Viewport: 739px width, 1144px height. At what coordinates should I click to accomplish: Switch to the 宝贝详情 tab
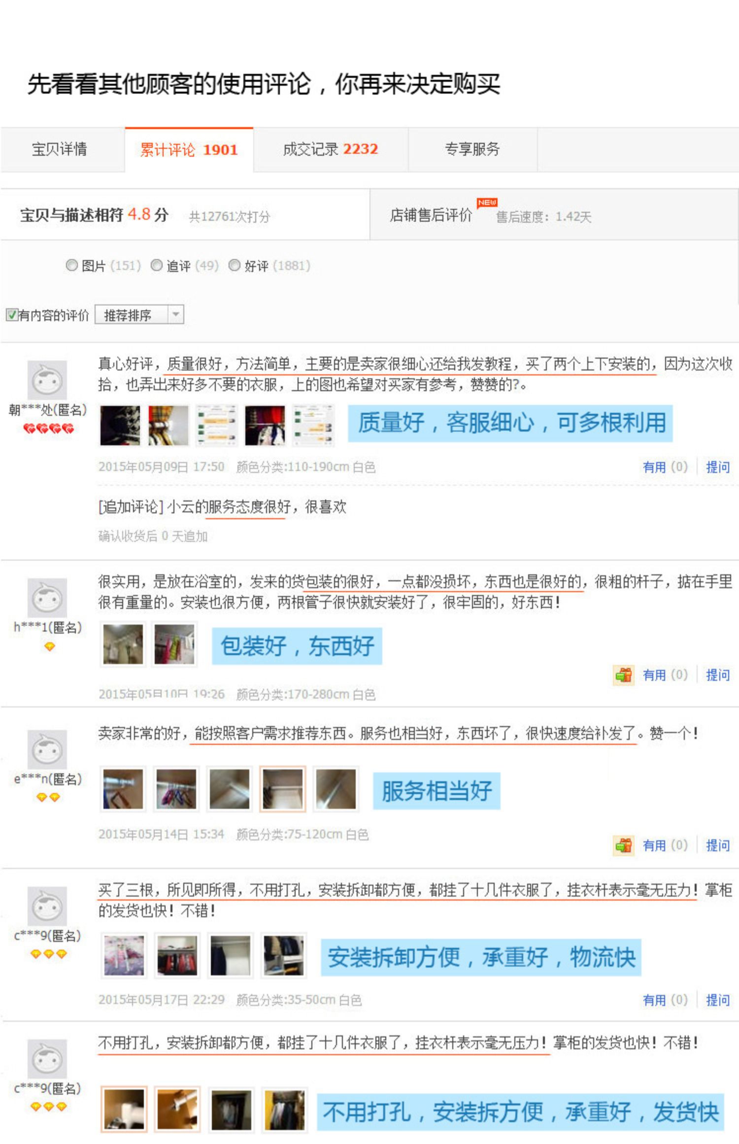[x=60, y=149]
